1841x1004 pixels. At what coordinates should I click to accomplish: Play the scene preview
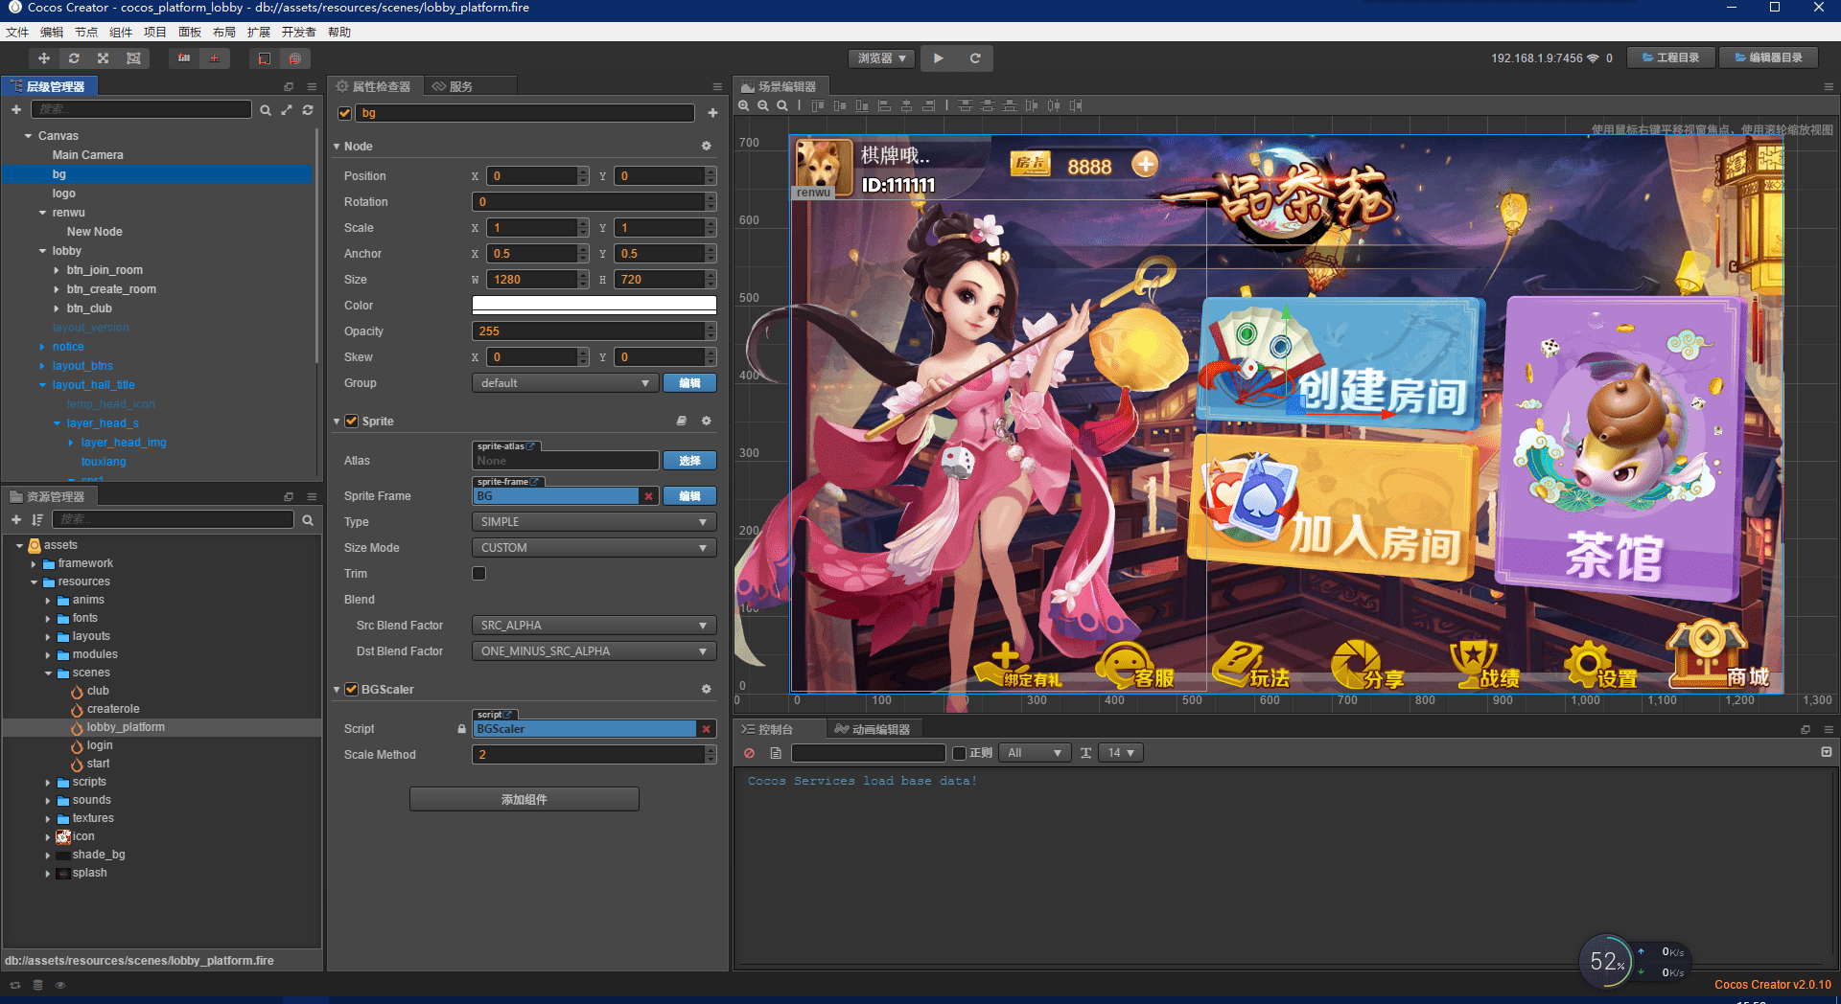(x=939, y=58)
